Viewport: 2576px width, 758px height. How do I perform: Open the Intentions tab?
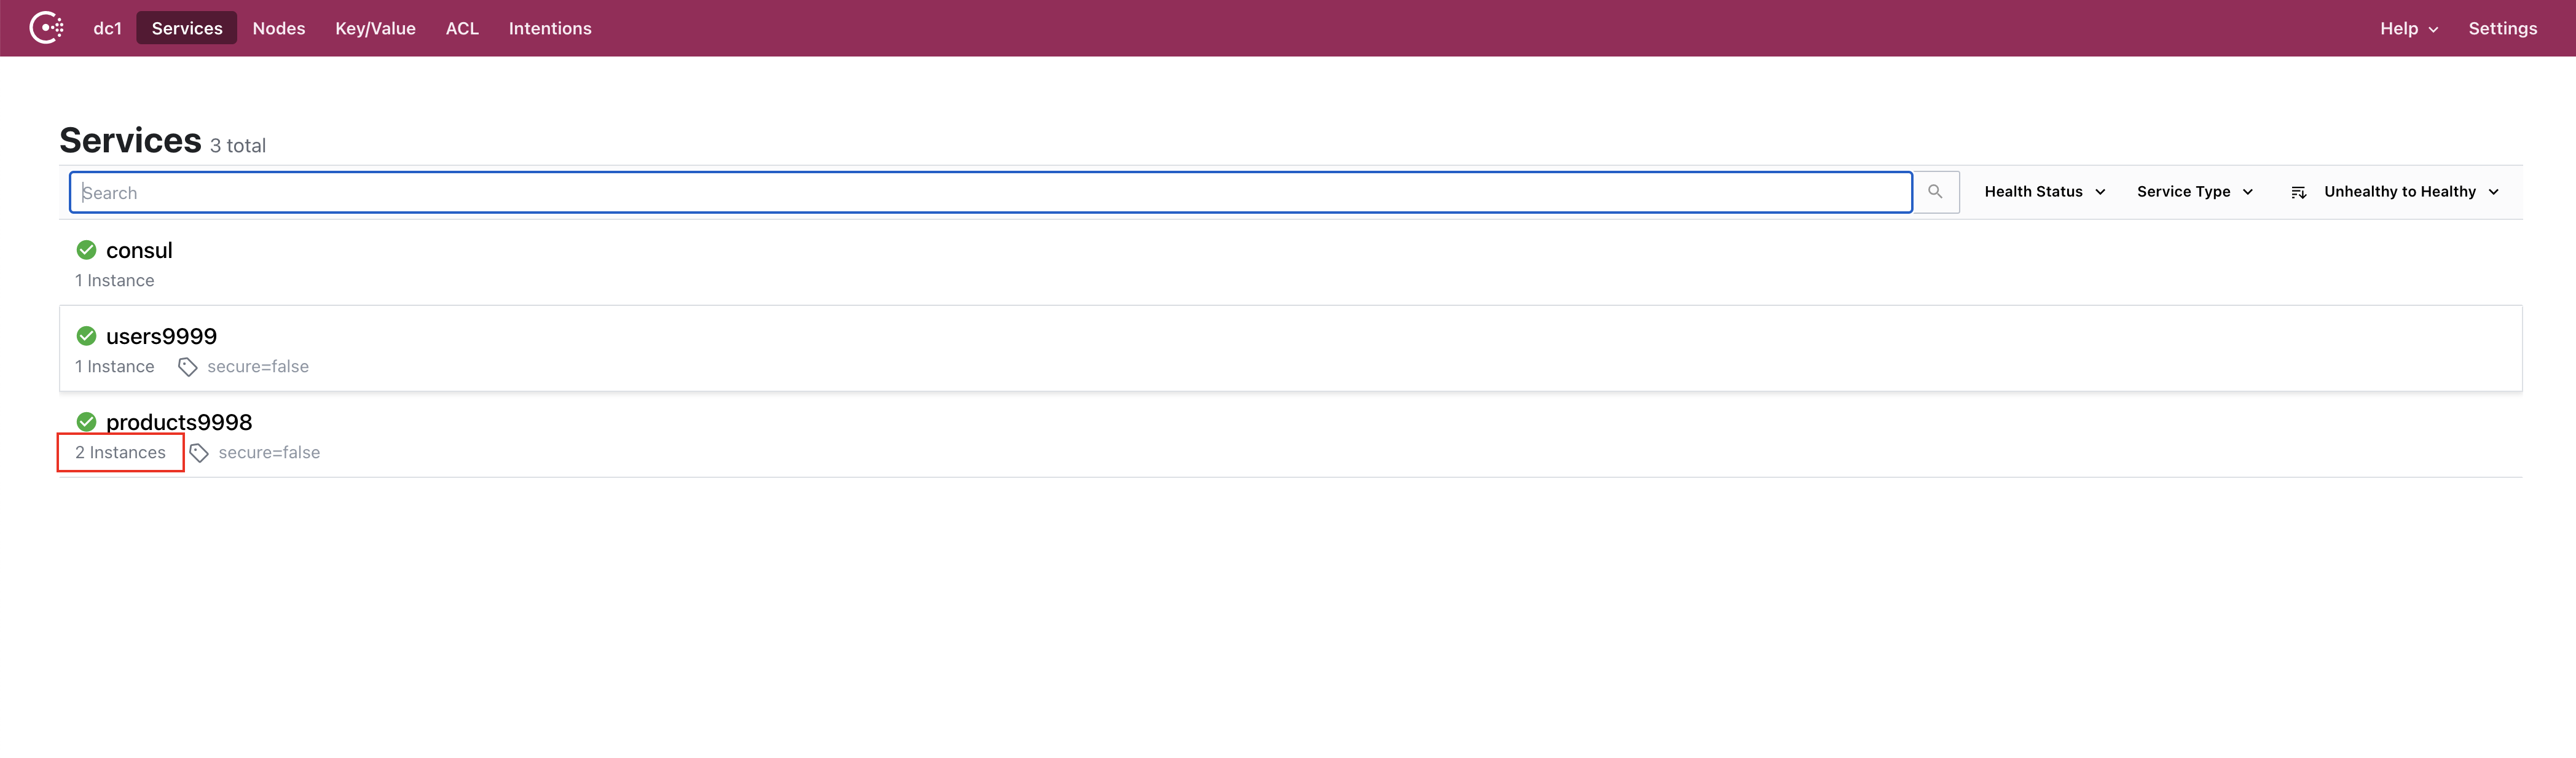550,28
